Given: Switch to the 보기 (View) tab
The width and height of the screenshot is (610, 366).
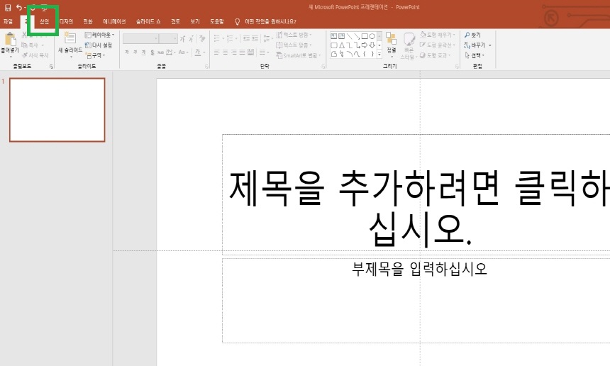Looking at the screenshot, I should [195, 22].
